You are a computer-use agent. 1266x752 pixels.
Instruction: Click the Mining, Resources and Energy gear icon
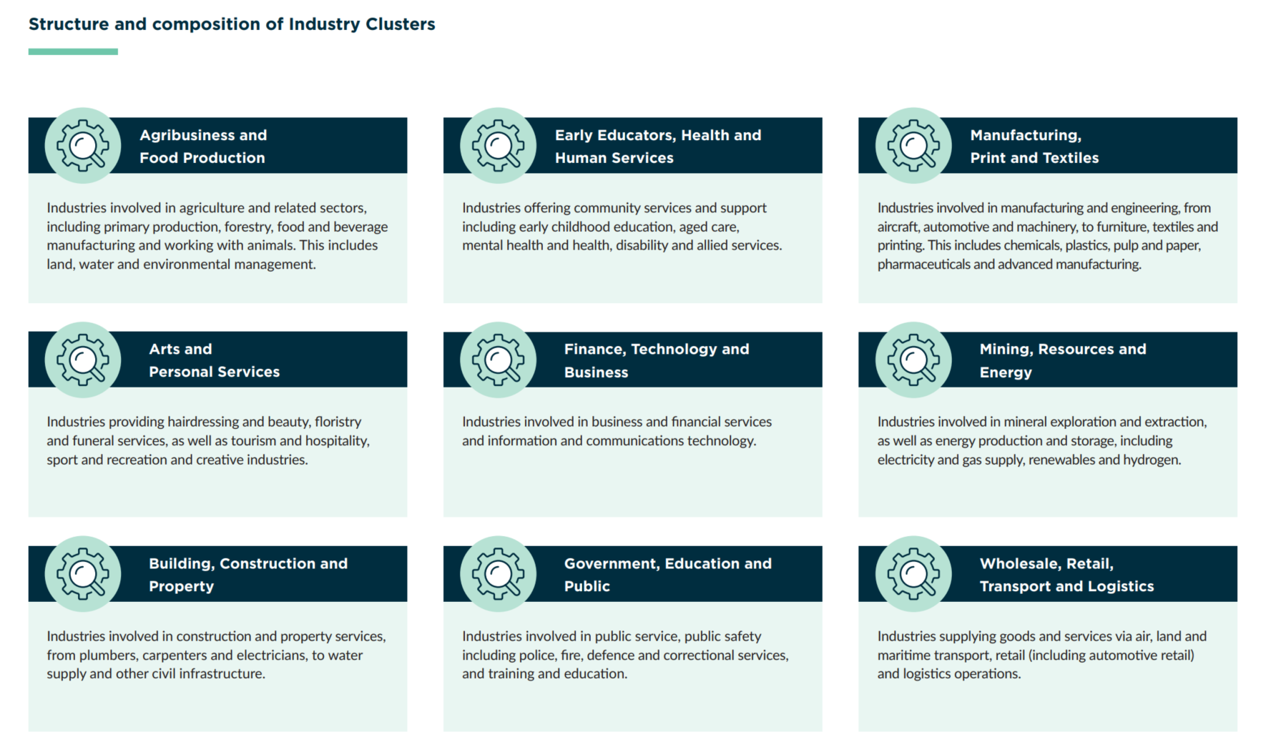[x=913, y=360]
